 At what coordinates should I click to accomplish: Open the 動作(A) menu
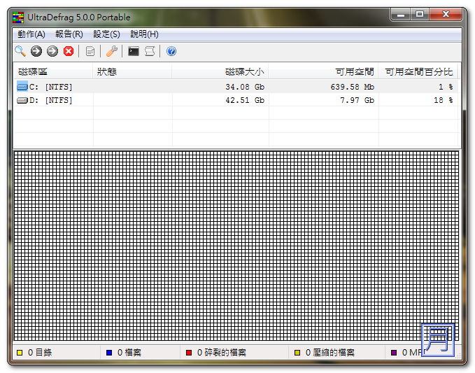31,34
